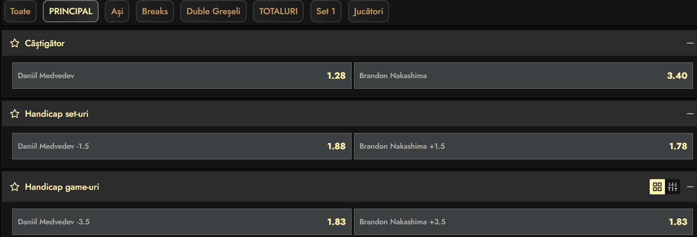Image resolution: width=697 pixels, height=237 pixels.
Task: Go to the TOTALURI tab
Action: [278, 11]
